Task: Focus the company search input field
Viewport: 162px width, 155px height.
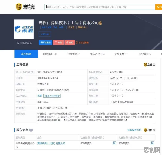Action: (100, 7)
